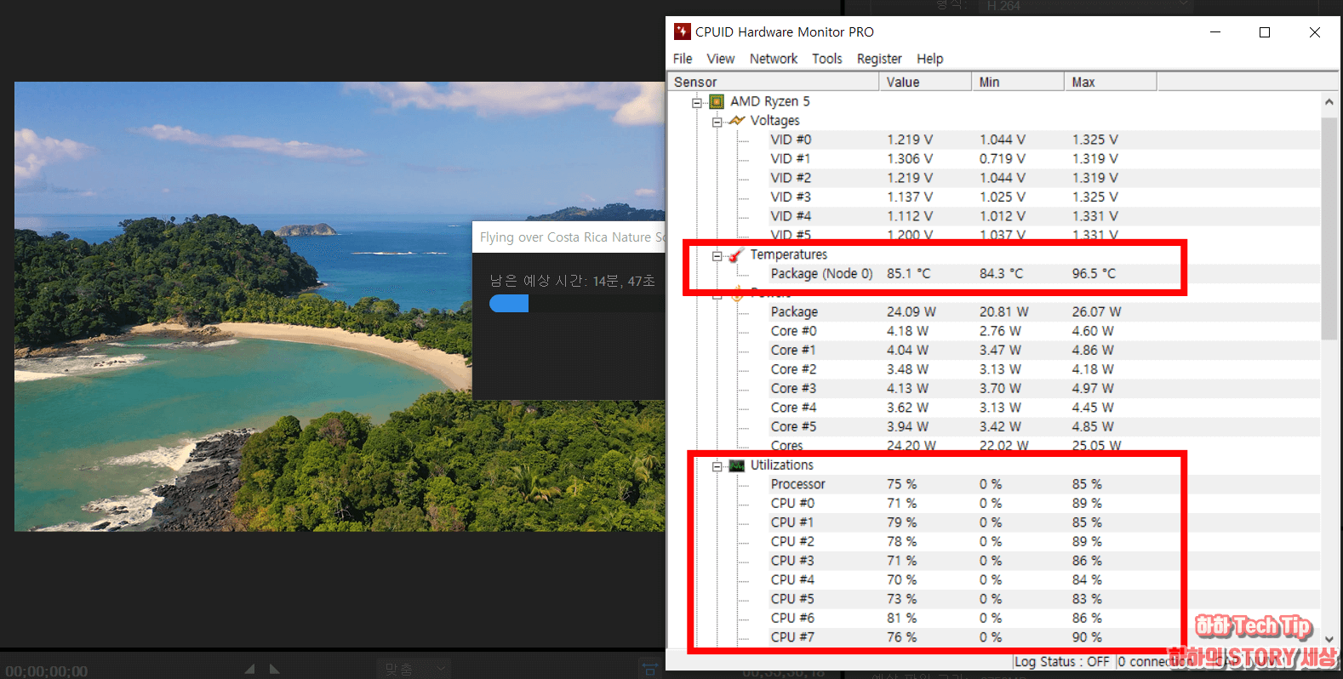Click the HWMonitor app icon in title bar
Image resolution: width=1343 pixels, height=679 pixels.
(x=682, y=31)
